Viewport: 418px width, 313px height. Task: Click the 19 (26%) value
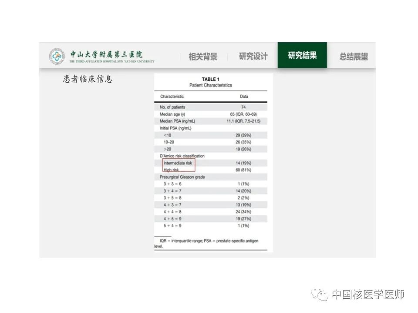pos(243,149)
